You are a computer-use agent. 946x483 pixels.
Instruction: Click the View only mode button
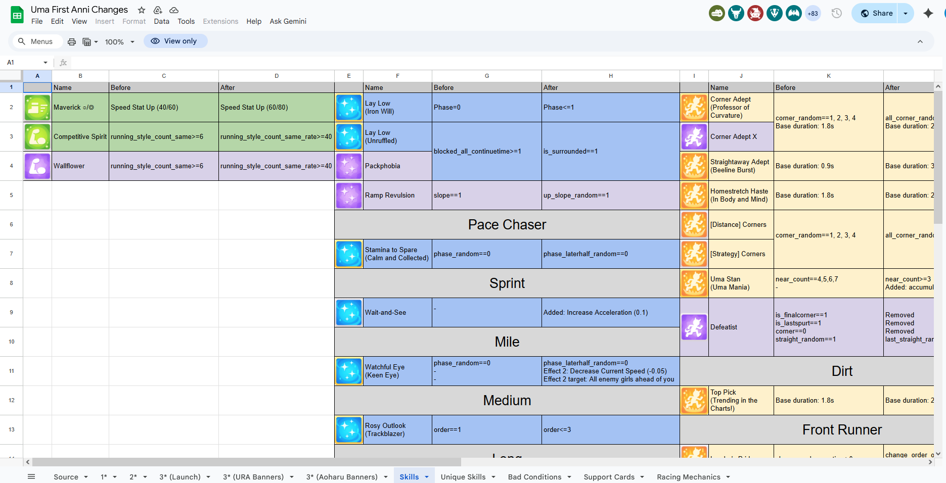tap(175, 41)
